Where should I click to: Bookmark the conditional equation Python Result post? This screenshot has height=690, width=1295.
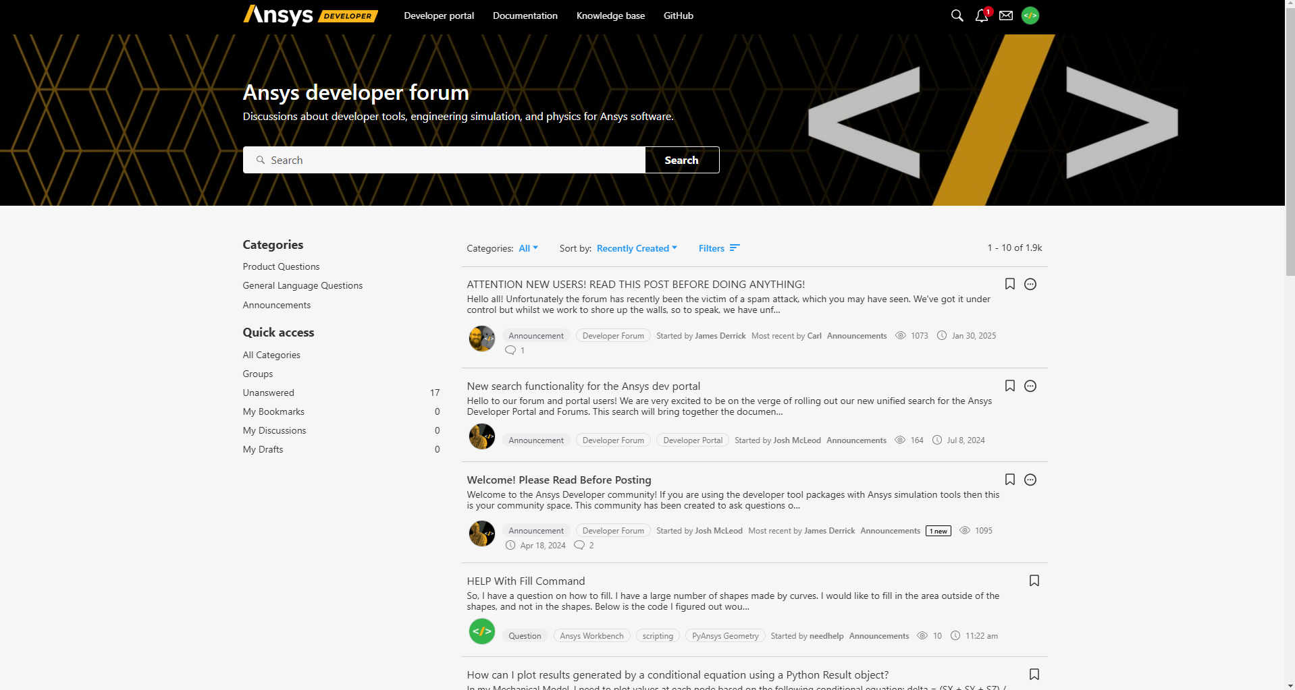1034,674
